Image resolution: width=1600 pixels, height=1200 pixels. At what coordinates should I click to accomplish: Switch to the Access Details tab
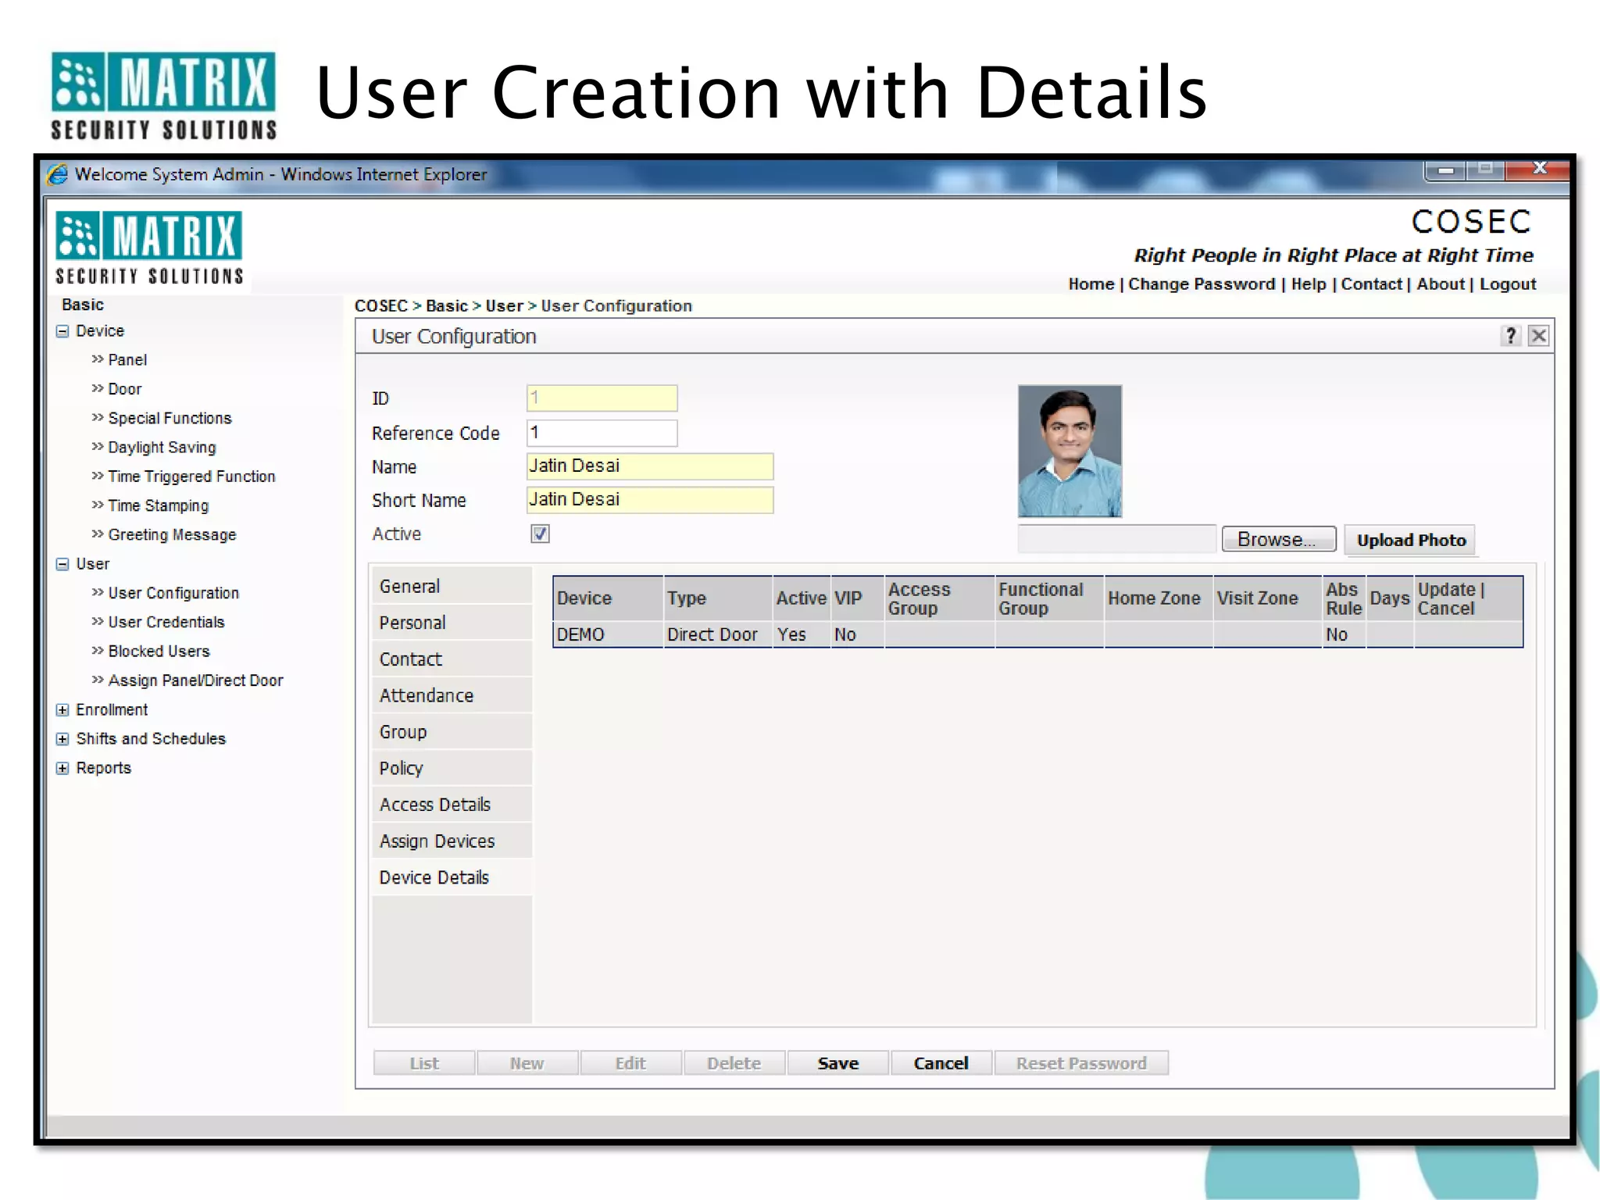(x=452, y=805)
